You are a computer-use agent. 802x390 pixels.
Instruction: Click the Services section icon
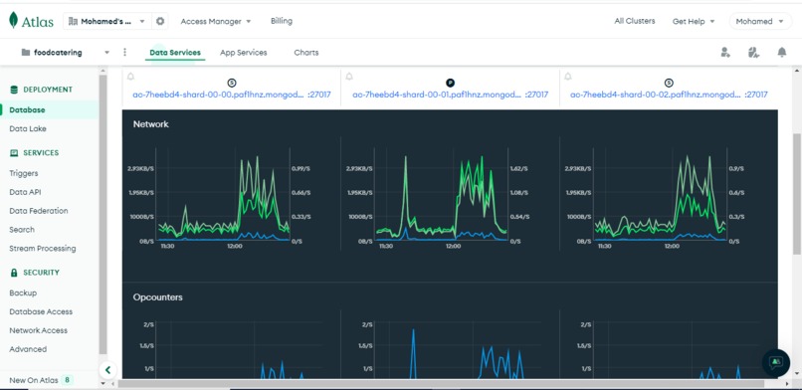coord(14,153)
